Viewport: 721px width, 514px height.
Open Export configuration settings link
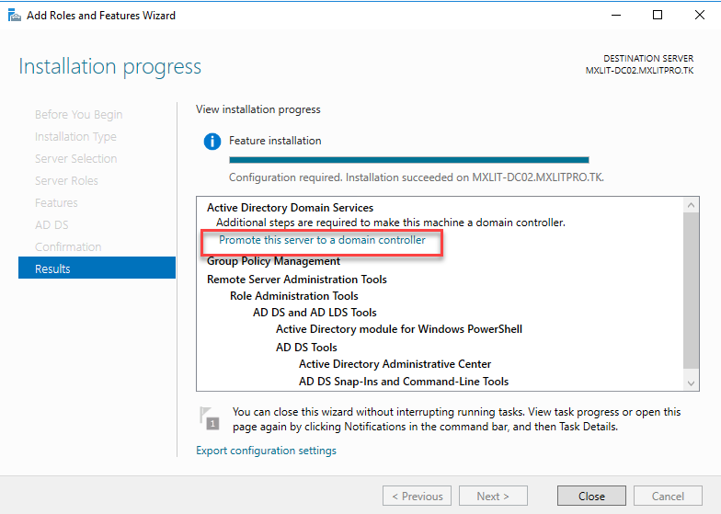pyautogui.click(x=266, y=451)
